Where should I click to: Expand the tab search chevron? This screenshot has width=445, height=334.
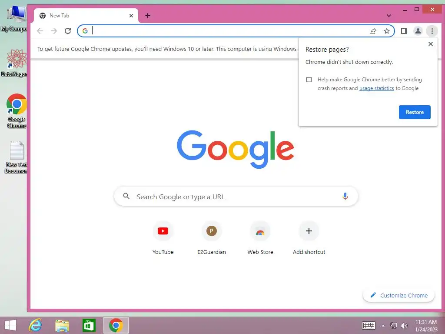pos(389,16)
